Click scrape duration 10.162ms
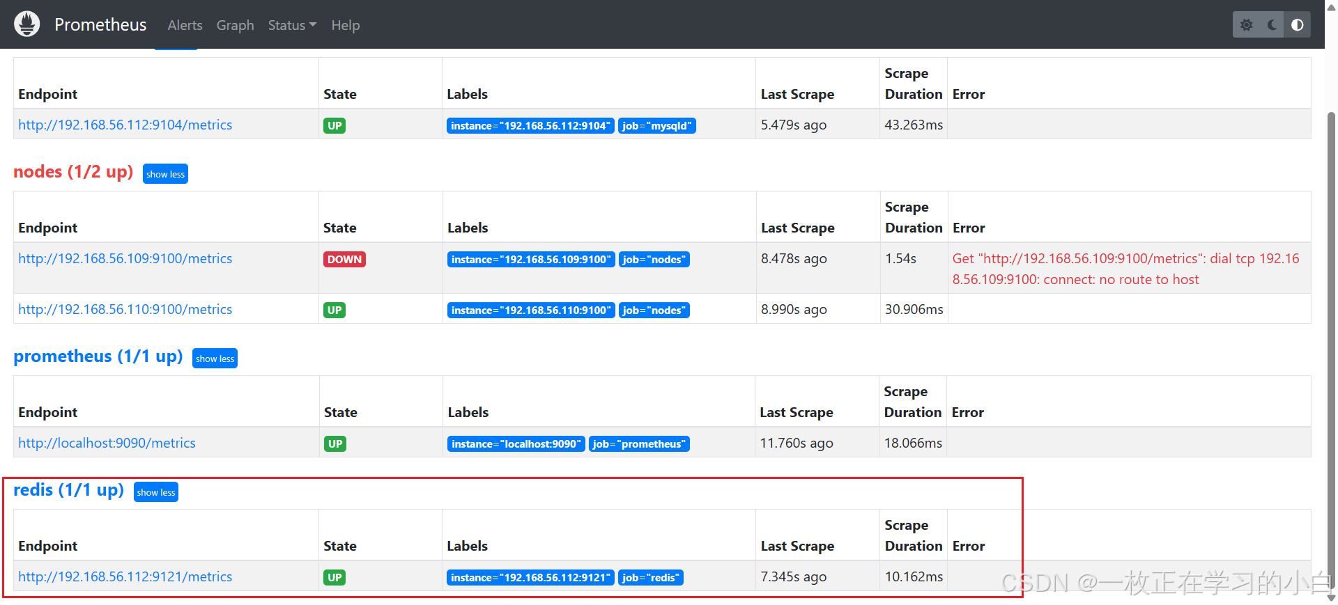 (x=914, y=576)
